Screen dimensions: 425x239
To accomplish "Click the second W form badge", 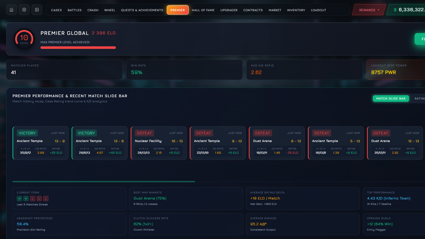I will (x=26, y=199).
